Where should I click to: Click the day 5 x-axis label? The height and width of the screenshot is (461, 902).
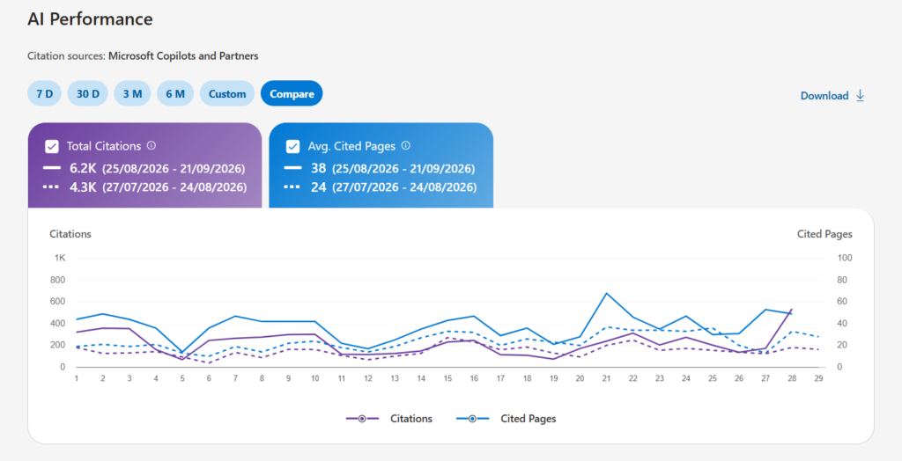(x=182, y=378)
